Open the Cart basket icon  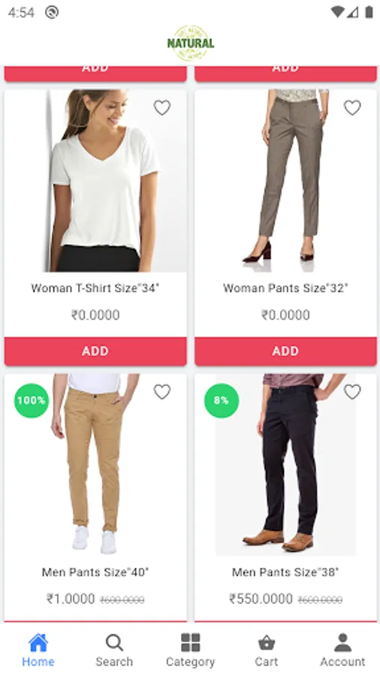(267, 650)
